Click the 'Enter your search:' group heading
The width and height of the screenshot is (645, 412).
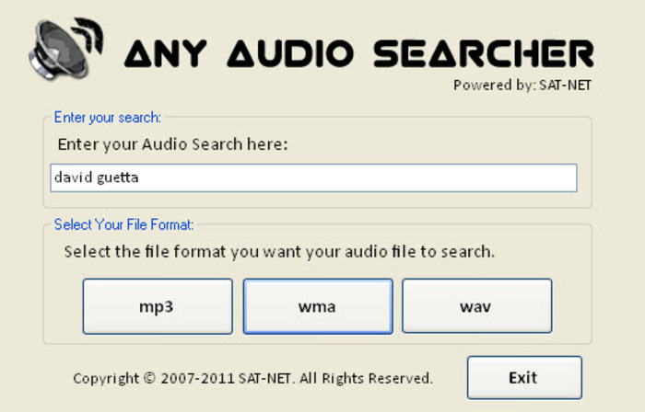[x=108, y=118]
